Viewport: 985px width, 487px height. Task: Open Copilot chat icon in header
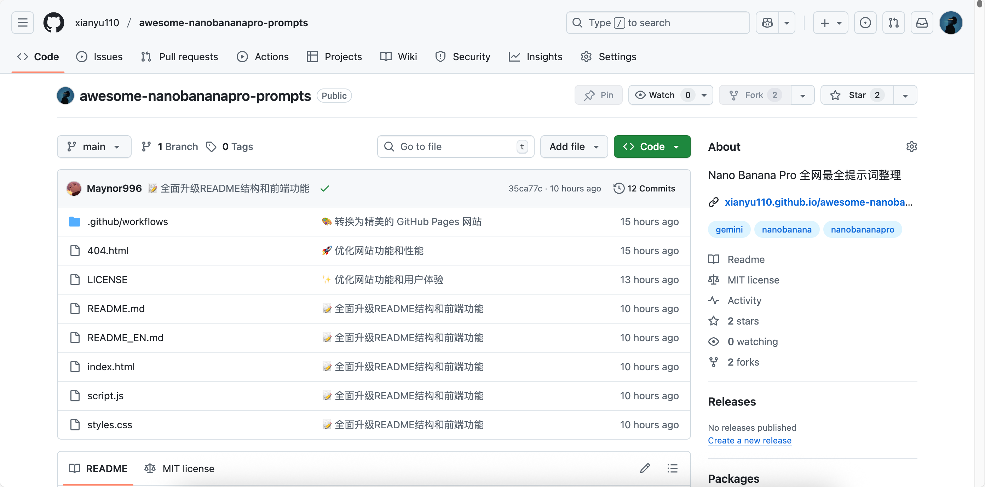[767, 23]
